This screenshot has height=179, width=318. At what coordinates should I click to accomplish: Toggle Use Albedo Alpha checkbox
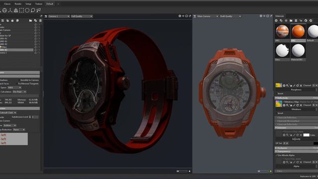click(276, 155)
